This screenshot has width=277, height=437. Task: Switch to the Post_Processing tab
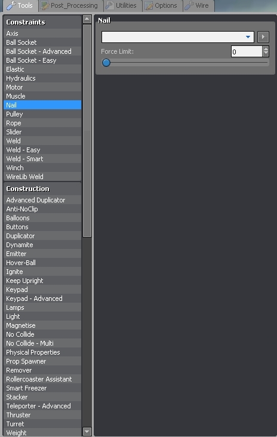coord(71,5)
